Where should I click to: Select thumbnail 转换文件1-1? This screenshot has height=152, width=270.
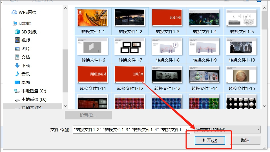coord(93,21)
